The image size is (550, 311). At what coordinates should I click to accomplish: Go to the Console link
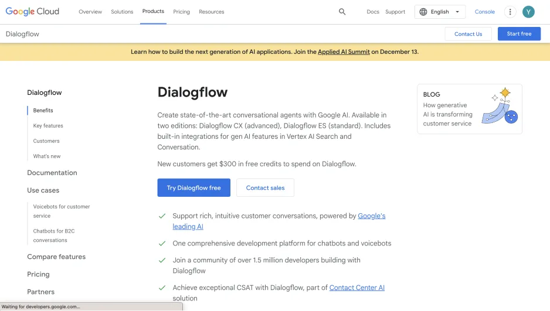tap(485, 12)
